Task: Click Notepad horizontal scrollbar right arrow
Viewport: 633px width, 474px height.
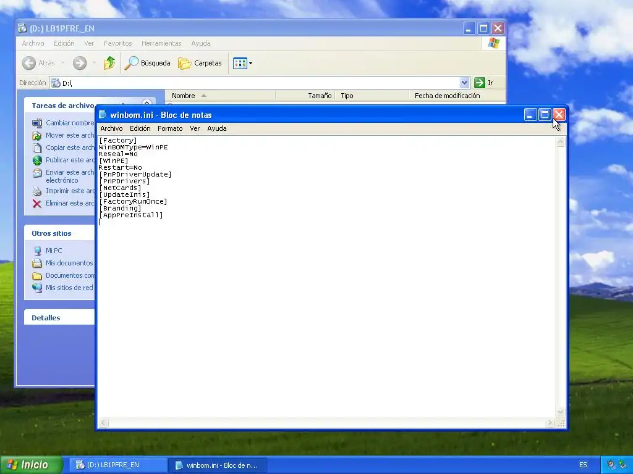Action: (550, 423)
